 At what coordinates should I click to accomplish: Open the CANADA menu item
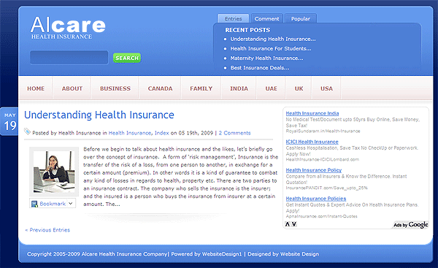(x=160, y=88)
